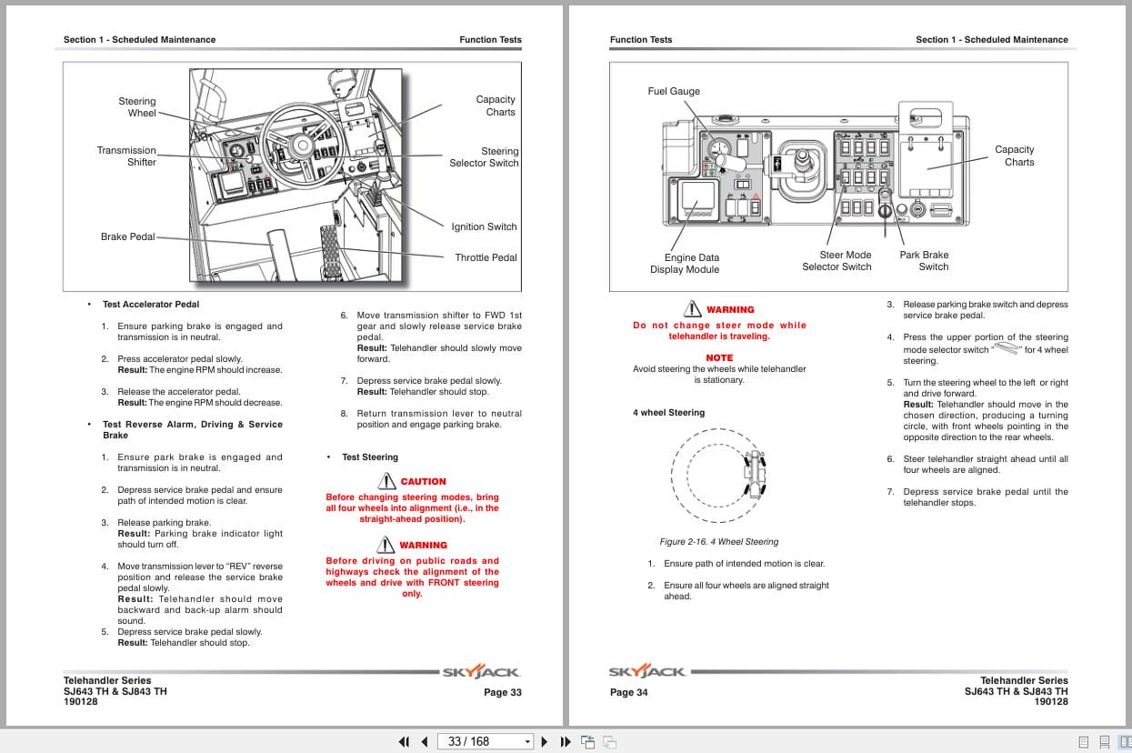Click the Fuel Gauge label on the dashboard diagram
The image size is (1132, 753).
(674, 91)
